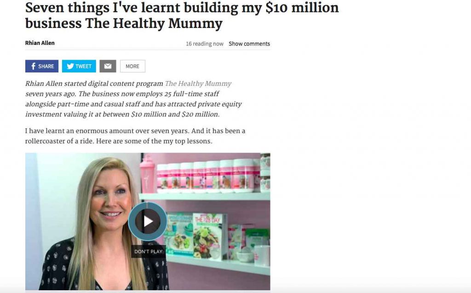Click the article headline about The Healthy Mummy
471x293 pixels.
pos(182,15)
